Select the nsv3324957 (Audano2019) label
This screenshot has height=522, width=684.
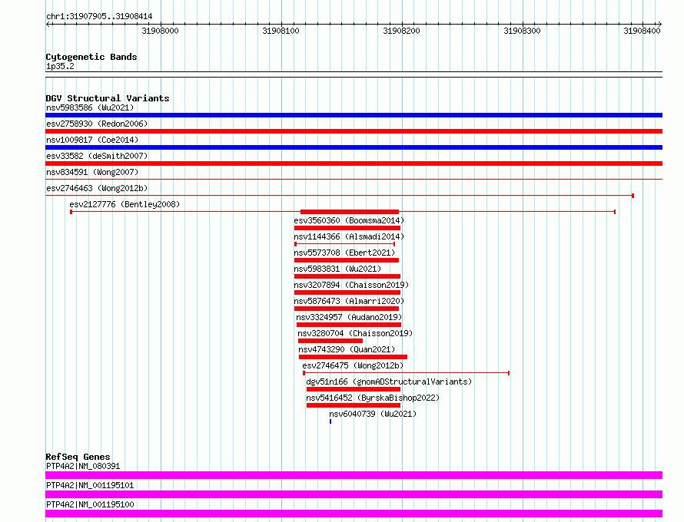coord(349,317)
